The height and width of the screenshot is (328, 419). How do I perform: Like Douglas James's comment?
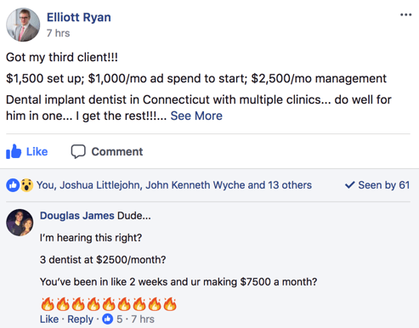point(49,320)
